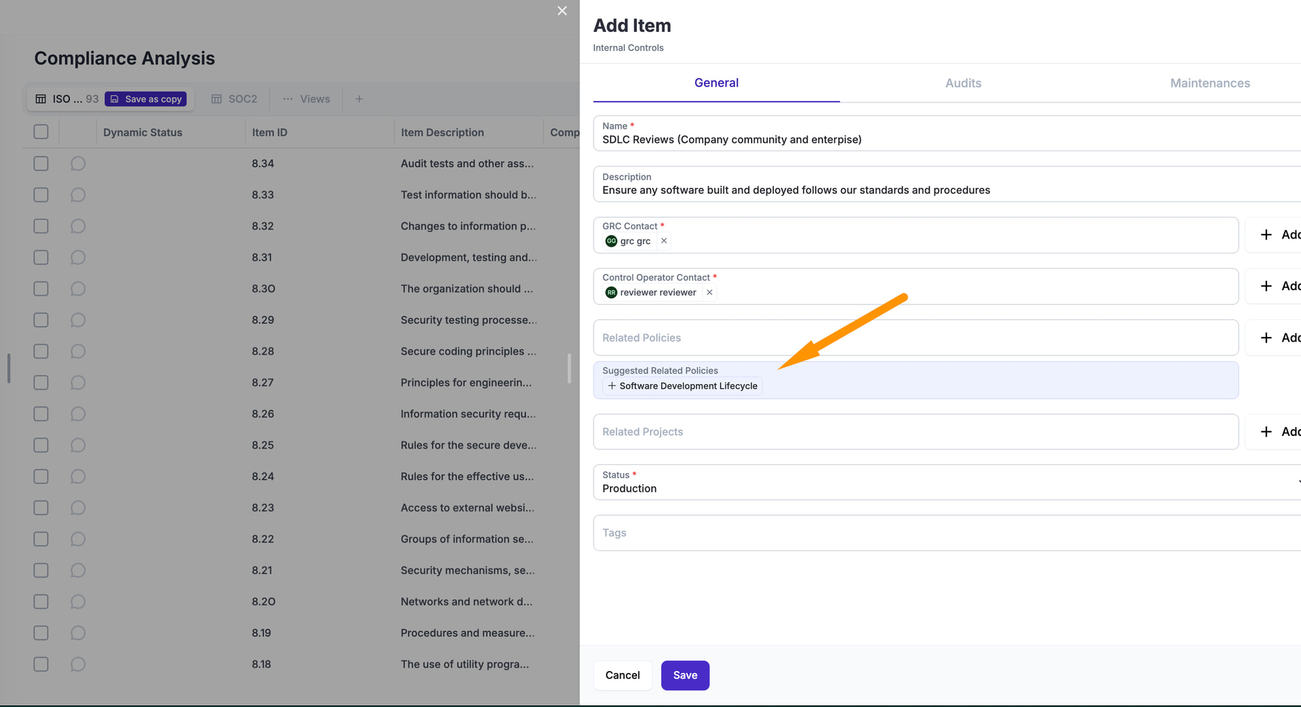Toggle the select-all checkbox in table header
1301x707 pixels.
tap(41, 132)
